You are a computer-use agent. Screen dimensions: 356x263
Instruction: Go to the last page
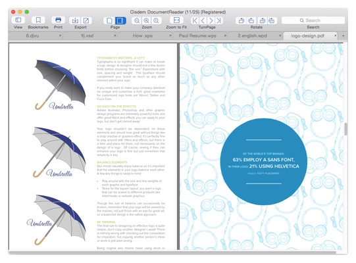[219, 20]
